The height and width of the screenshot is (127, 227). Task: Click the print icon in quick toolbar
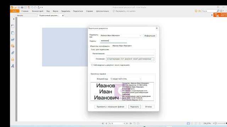[22, 7]
